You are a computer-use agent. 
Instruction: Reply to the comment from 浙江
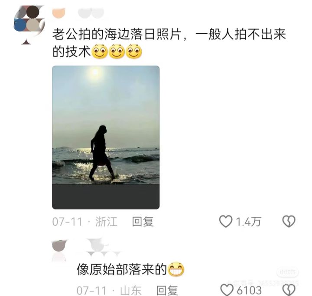pyautogui.click(x=143, y=222)
